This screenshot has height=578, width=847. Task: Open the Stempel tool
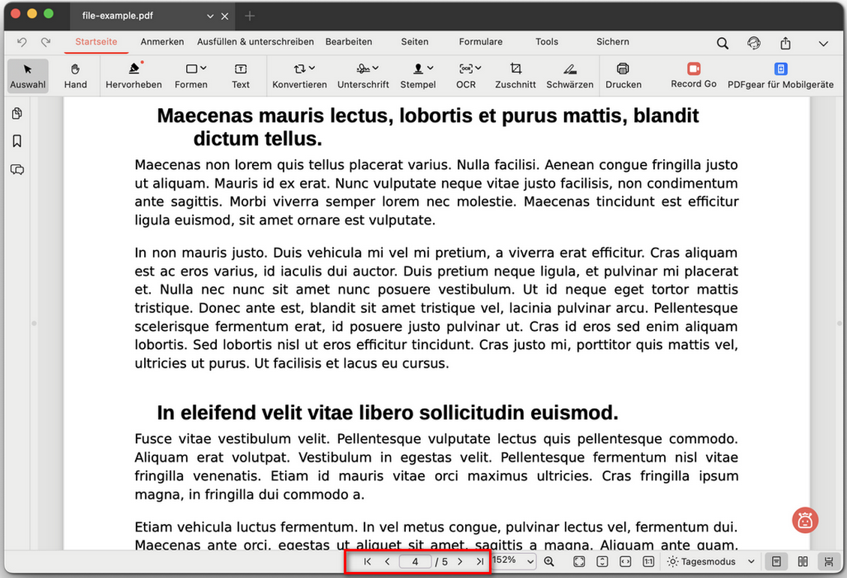pyautogui.click(x=418, y=75)
